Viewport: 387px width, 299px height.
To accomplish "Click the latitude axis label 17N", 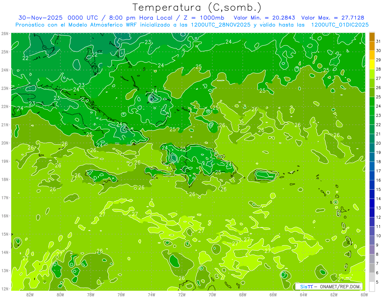I will (5, 198).
